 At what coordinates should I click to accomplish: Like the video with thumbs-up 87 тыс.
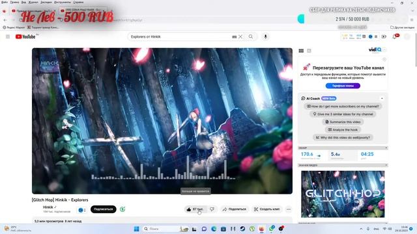[195, 209]
